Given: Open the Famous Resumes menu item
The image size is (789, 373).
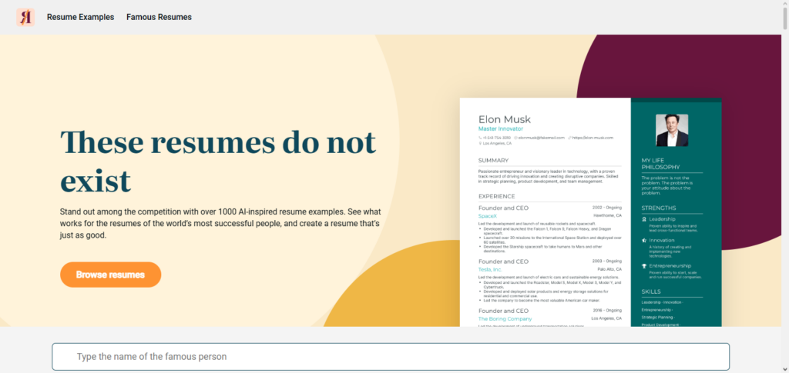Looking at the screenshot, I should (x=159, y=17).
